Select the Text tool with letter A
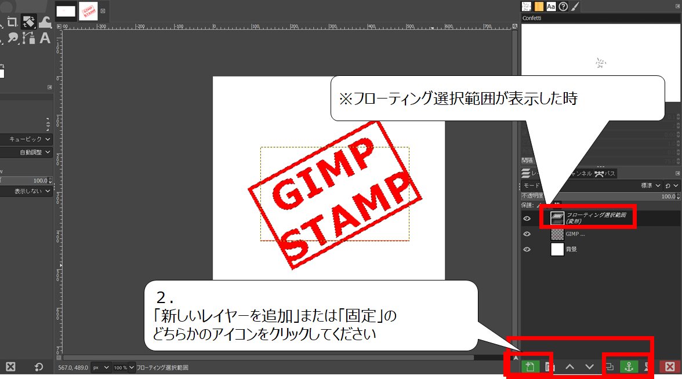Screen dimensions: 682x379 [45, 38]
